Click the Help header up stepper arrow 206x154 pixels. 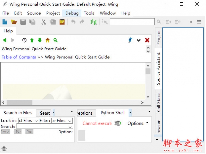point(148,48)
